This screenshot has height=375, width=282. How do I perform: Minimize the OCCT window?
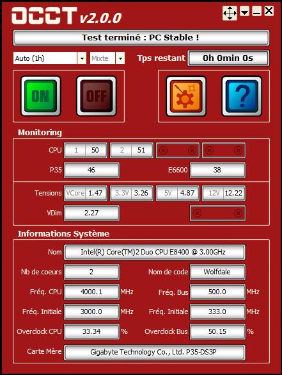pos(256,12)
